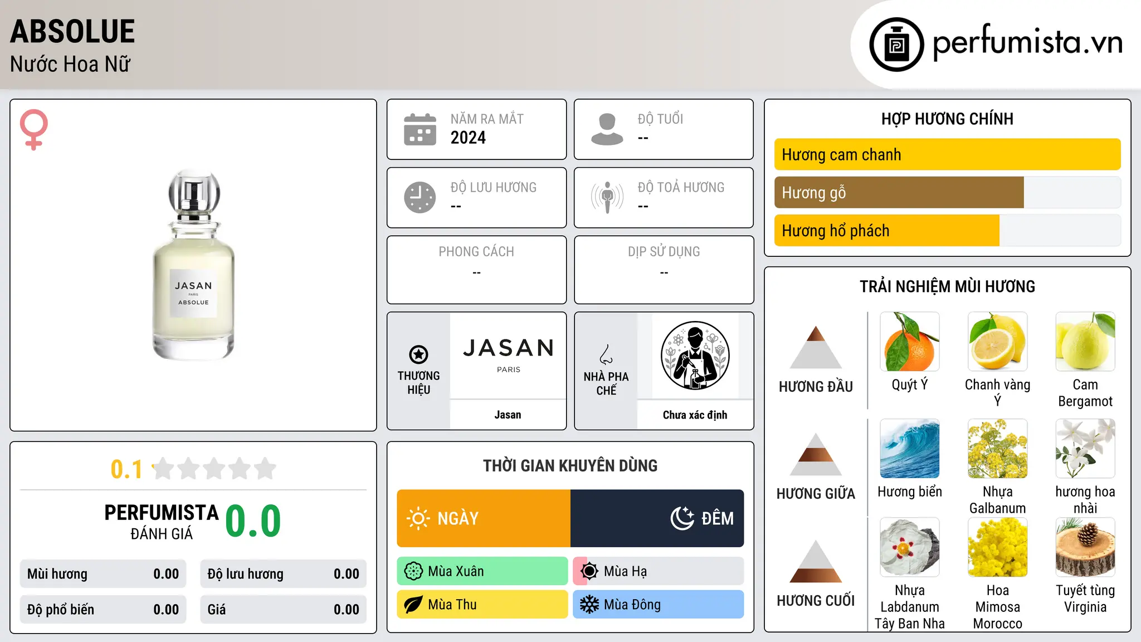Image resolution: width=1141 pixels, height=642 pixels.
Task: Click the flower icon for Mùa Xuân
Action: pyautogui.click(x=413, y=571)
